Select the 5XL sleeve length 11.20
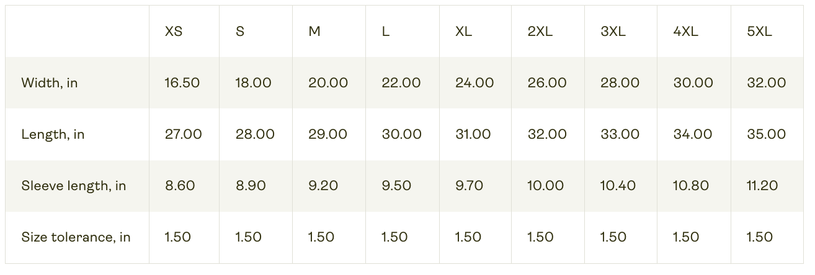 (763, 186)
